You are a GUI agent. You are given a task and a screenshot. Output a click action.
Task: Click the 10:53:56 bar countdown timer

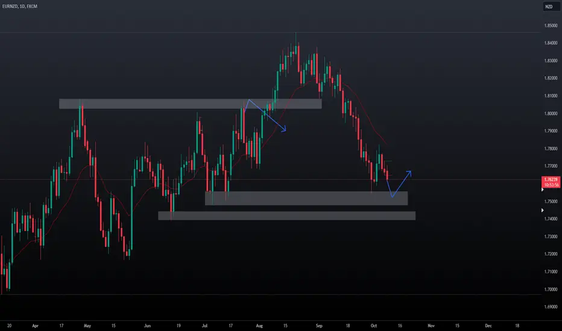point(551,185)
